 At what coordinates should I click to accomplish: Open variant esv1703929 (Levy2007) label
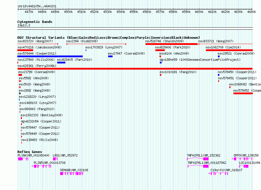tap(104, 47)
